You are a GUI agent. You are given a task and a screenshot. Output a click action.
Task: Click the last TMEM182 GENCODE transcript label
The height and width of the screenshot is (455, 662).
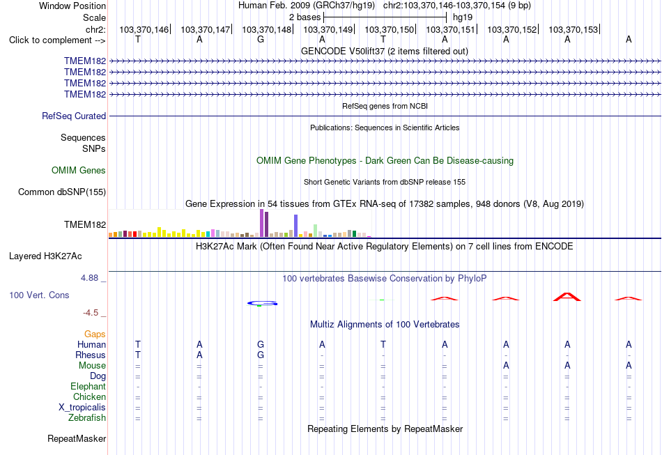(85, 94)
